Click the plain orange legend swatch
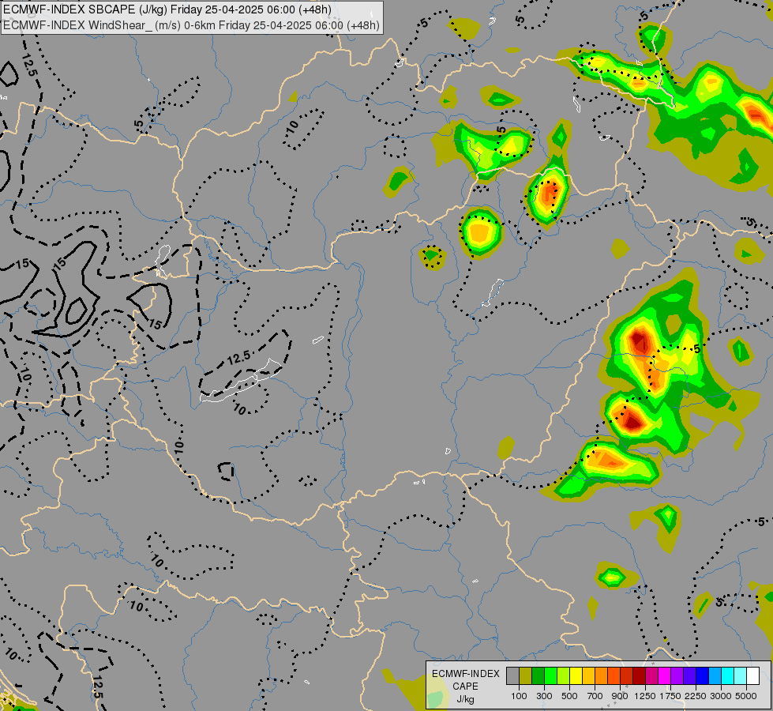 click(601, 676)
